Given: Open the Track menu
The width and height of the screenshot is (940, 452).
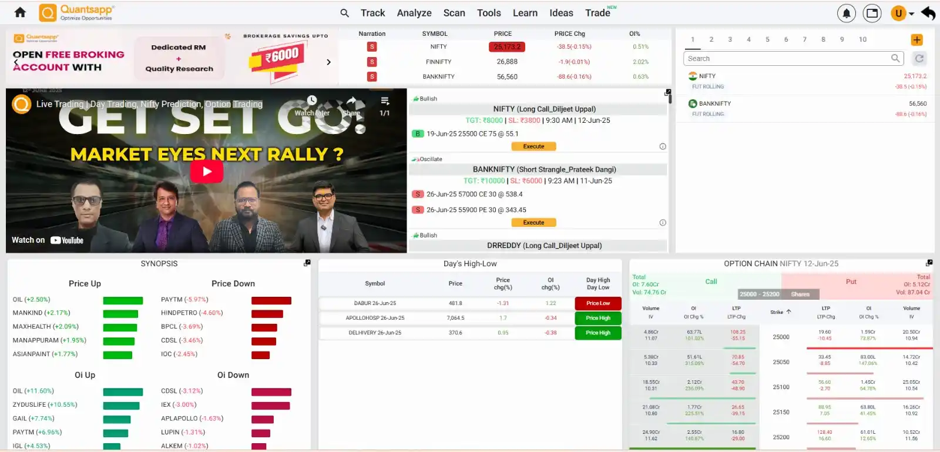Looking at the screenshot, I should tap(372, 13).
